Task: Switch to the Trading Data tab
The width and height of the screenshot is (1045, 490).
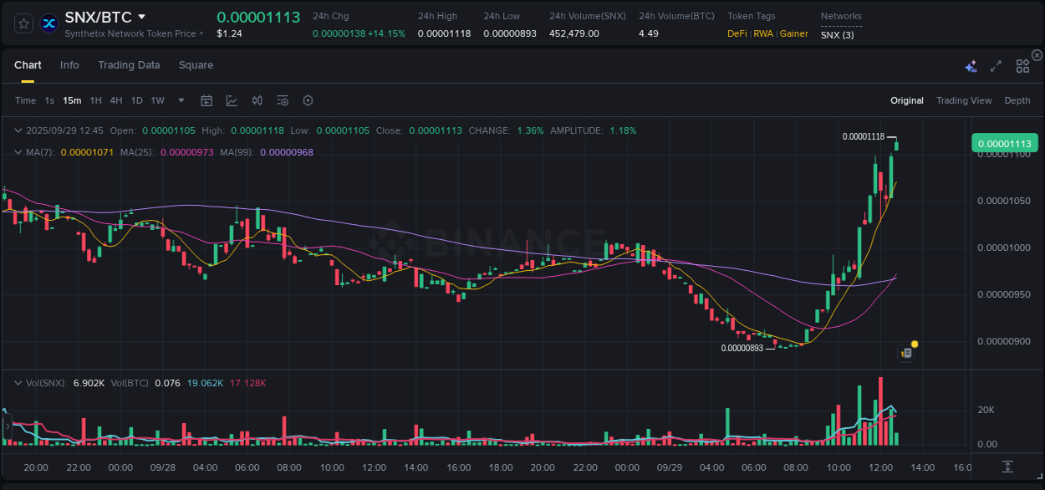Action: click(129, 64)
